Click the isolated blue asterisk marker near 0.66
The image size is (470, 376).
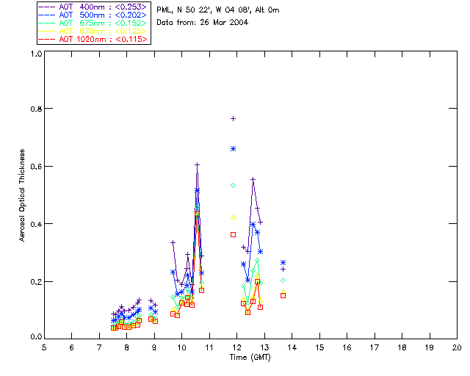tap(234, 149)
